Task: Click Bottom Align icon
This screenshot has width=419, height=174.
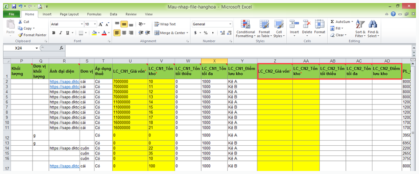Action: [x=131, y=24]
